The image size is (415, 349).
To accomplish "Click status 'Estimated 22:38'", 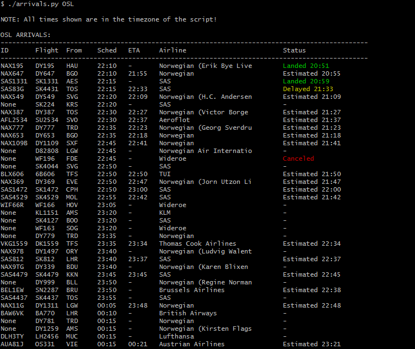I will click(x=312, y=290).
